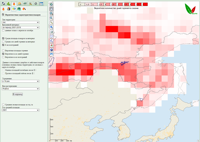The image size is (200, 142).
Task: Click the blue undo arrow icon
Action: (x=51, y=54)
